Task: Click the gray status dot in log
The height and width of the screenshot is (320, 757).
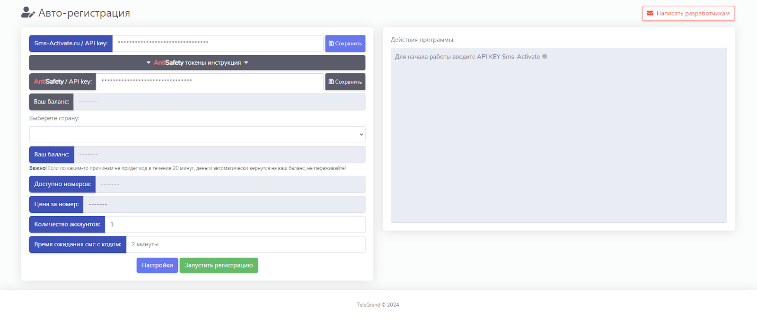Action: coord(545,56)
